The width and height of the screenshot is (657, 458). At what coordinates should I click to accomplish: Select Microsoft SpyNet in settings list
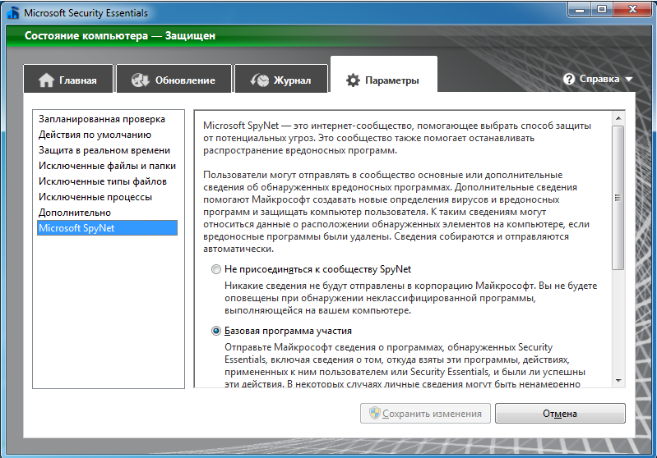(107, 228)
